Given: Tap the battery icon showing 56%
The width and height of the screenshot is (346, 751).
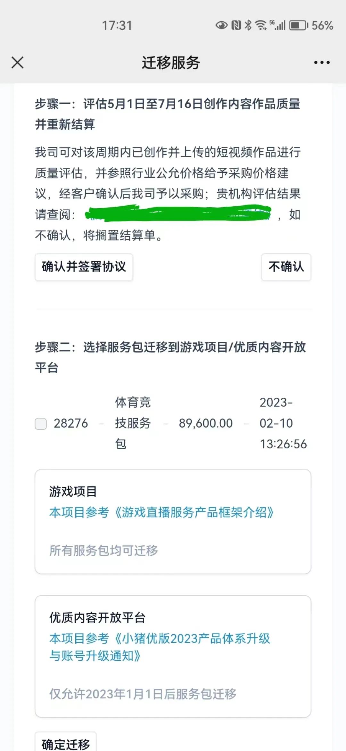Looking at the screenshot, I should pyautogui.click(x=299, y=25).
